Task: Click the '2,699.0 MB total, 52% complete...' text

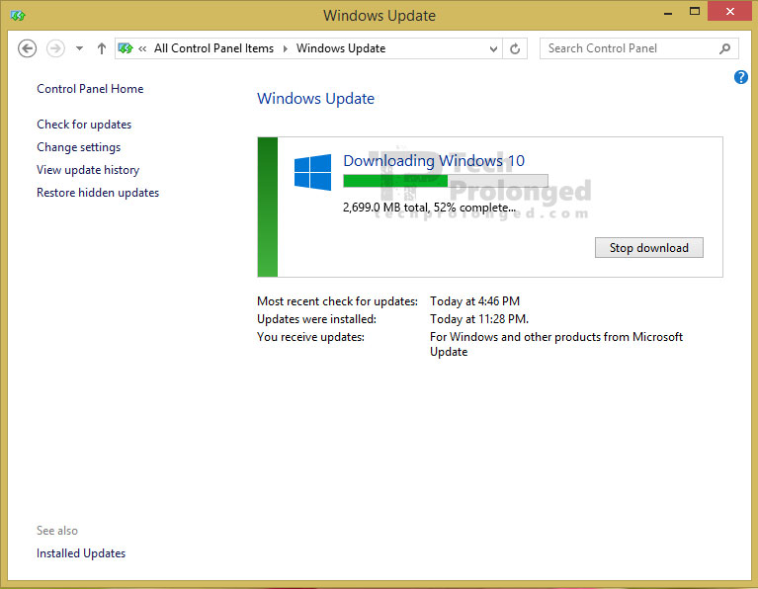Action: click(x=429, y=208)
